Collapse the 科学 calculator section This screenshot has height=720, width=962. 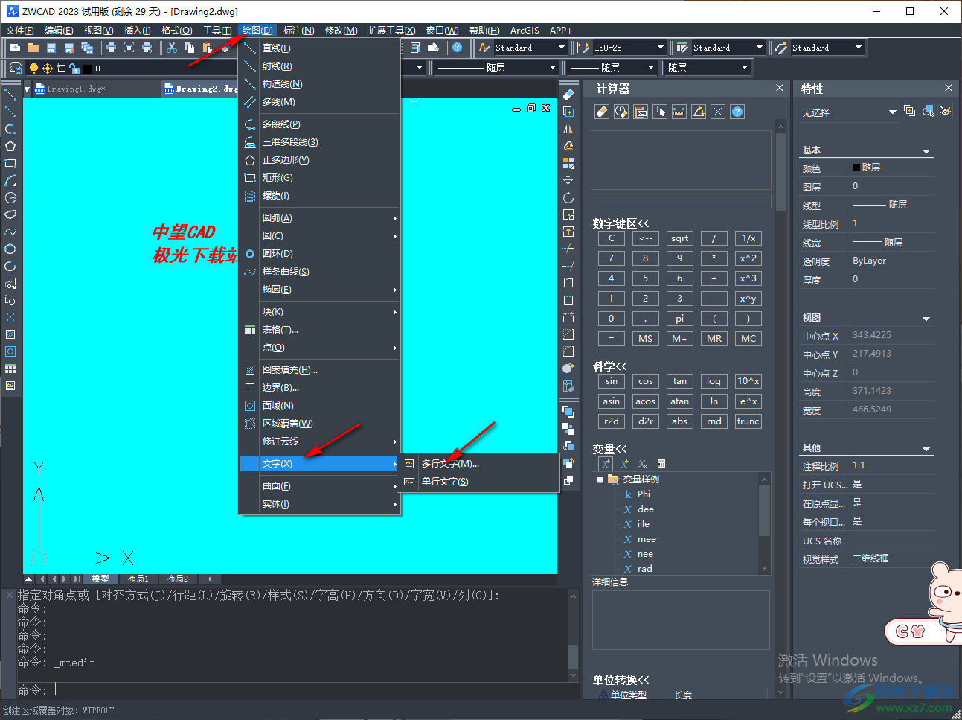609,366
